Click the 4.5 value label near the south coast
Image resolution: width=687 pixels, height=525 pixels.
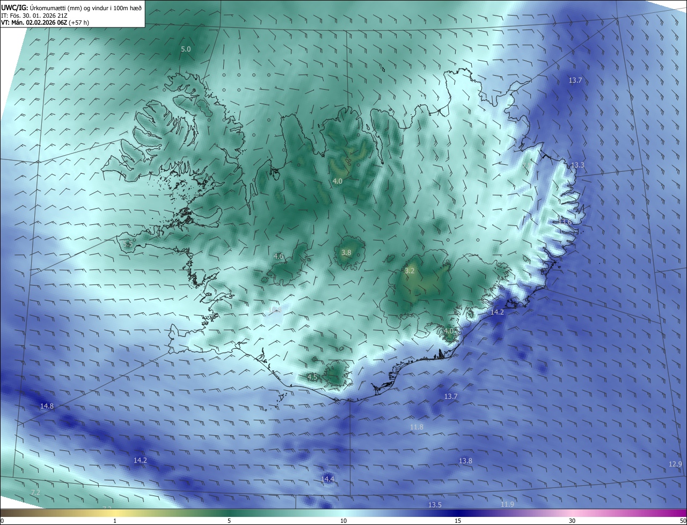[312, 377]
